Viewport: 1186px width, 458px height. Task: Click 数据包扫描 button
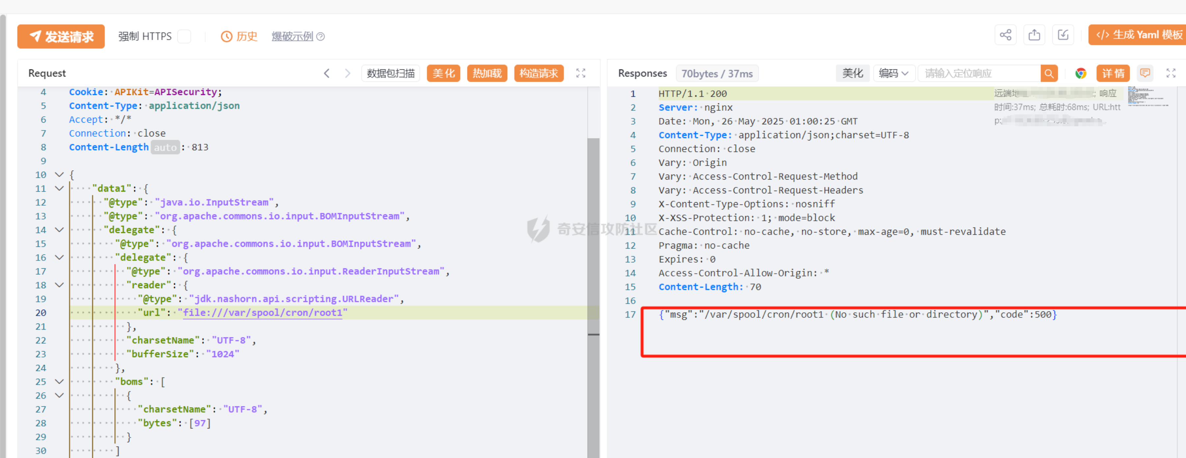coord(390,73)
